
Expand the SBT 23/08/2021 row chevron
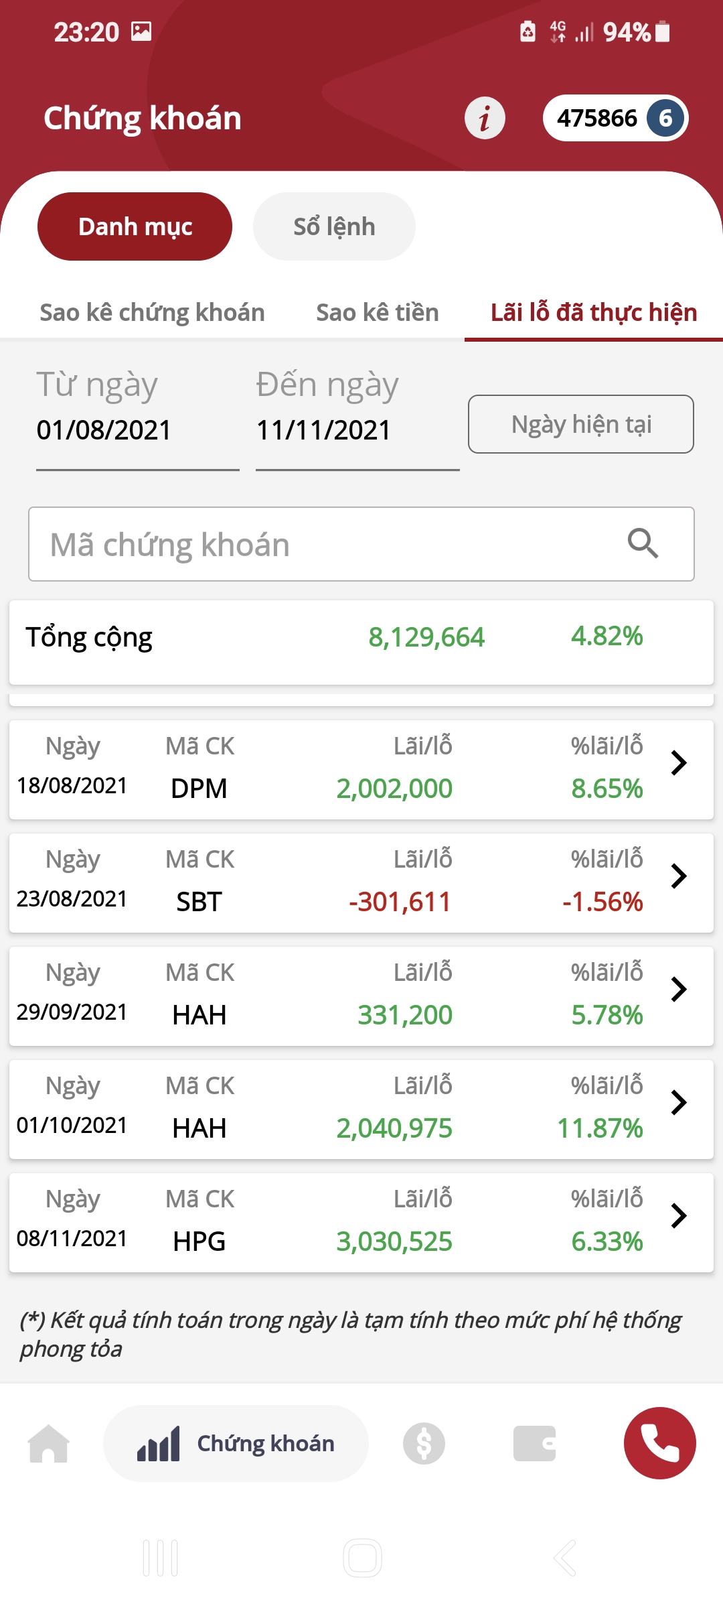tap(679, 876)
